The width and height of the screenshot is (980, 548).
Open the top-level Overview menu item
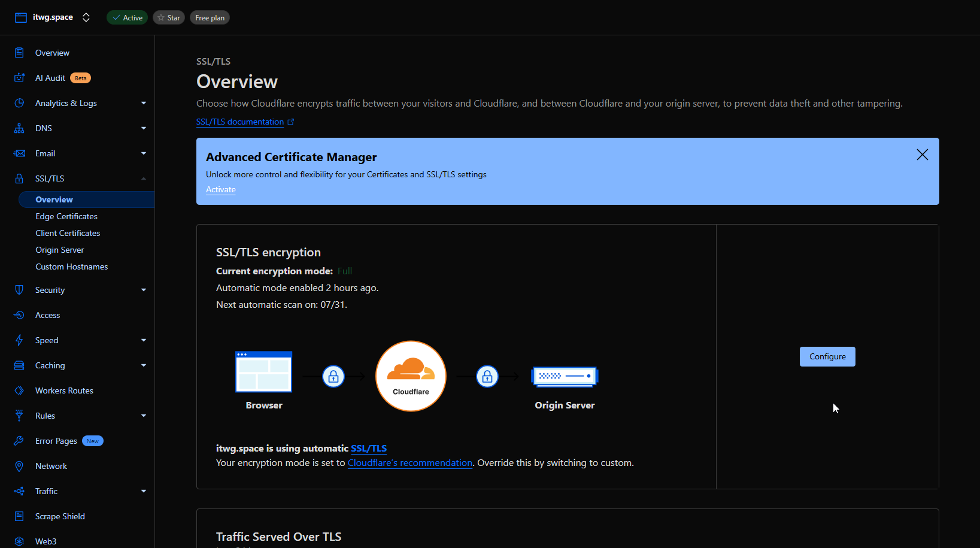pyautogui.click(x=52, y=53)
